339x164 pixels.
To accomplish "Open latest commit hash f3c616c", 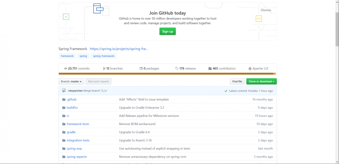I will click(x=253, y=91).
